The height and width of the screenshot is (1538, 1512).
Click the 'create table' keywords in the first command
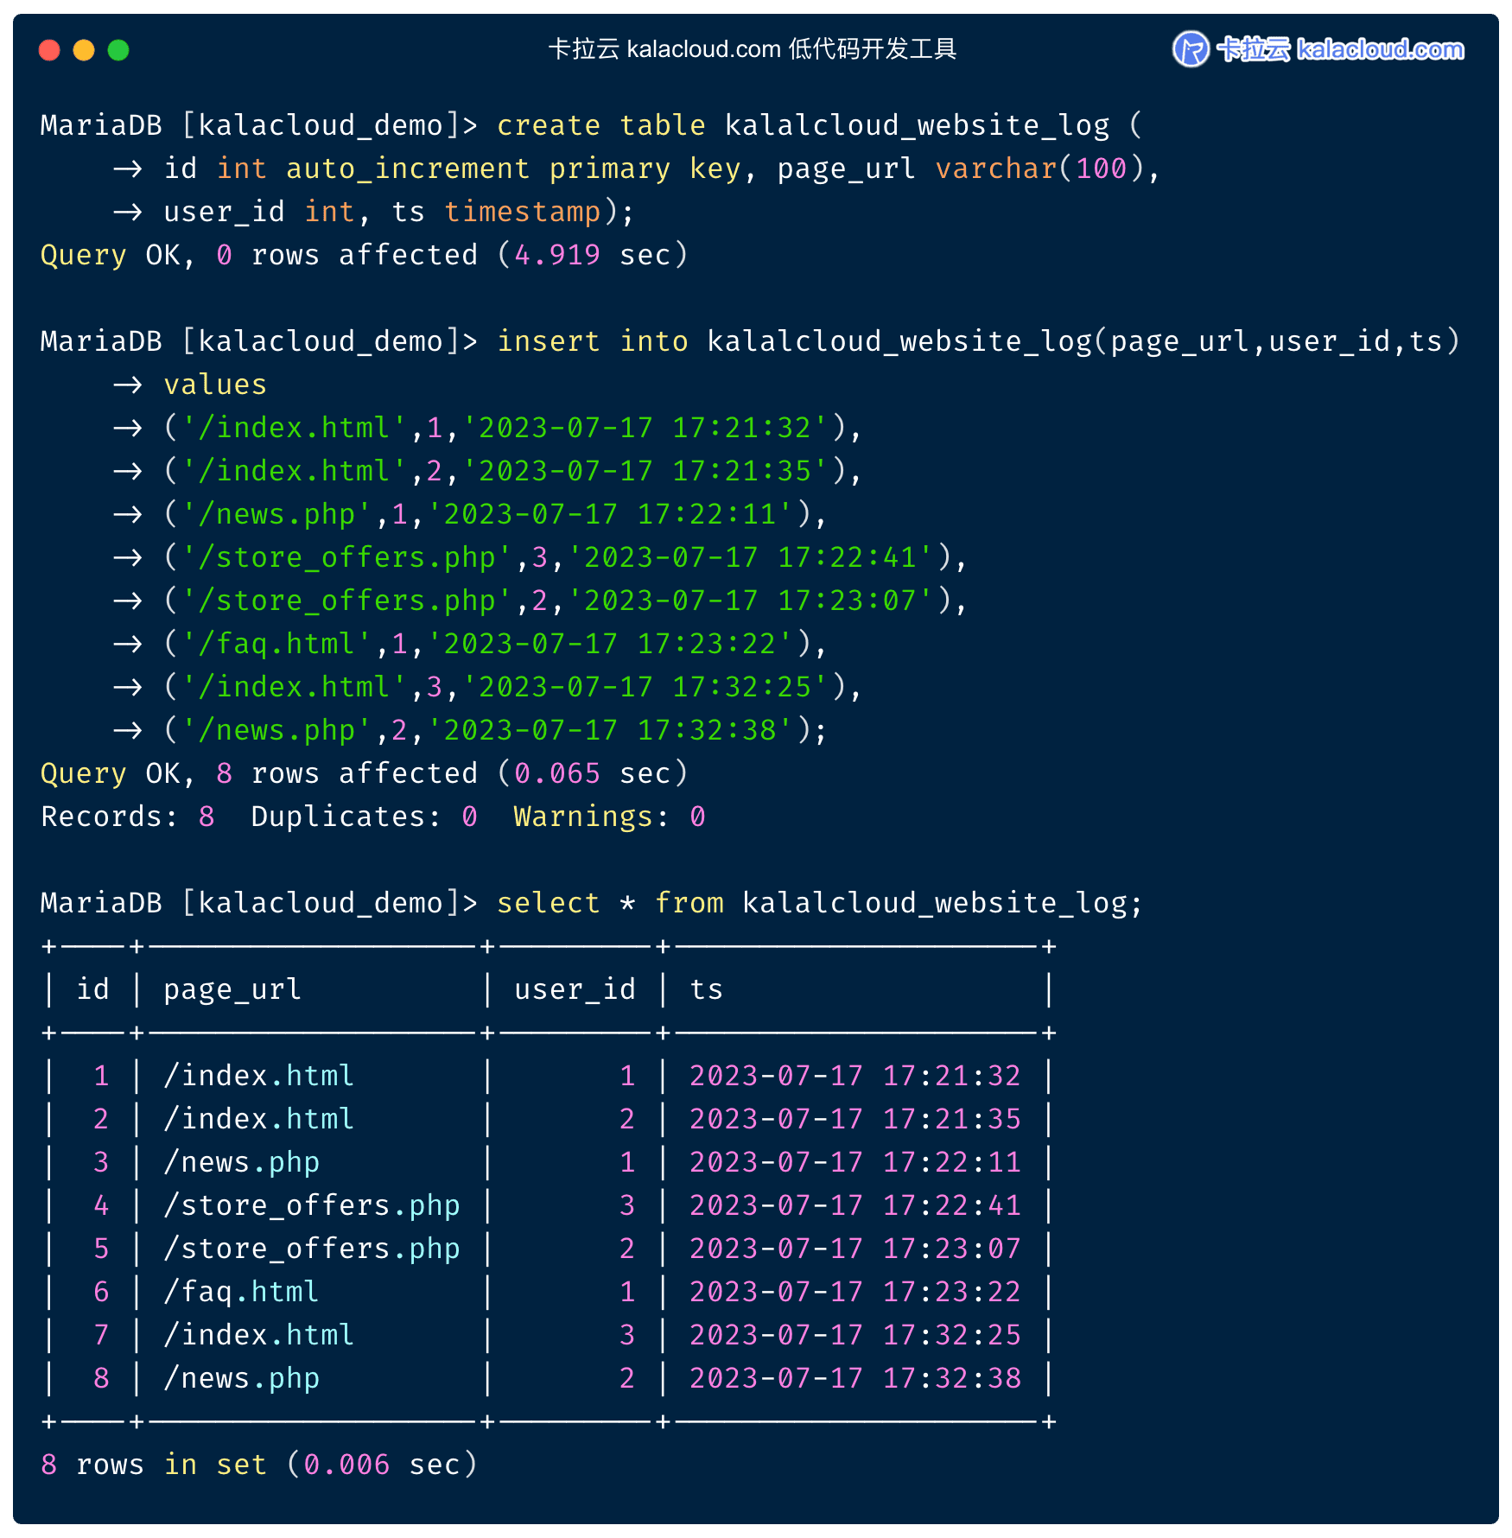600,125
